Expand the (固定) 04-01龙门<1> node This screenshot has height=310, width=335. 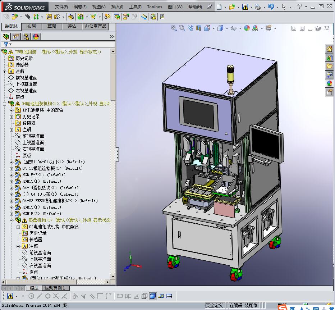point(12,162)
